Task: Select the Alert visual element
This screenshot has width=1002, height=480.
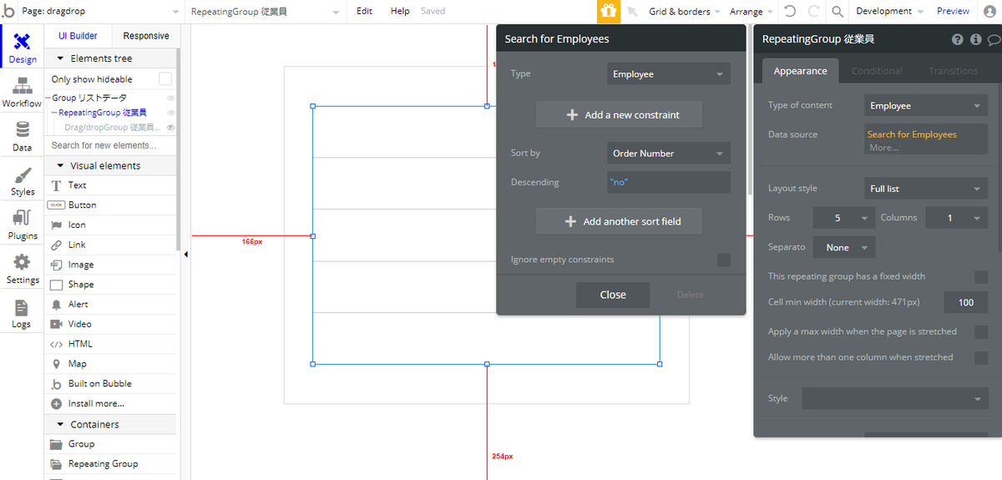Action: point(112,305)
